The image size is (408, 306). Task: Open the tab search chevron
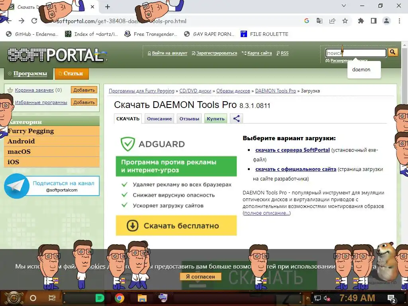(x=344, y=6)
